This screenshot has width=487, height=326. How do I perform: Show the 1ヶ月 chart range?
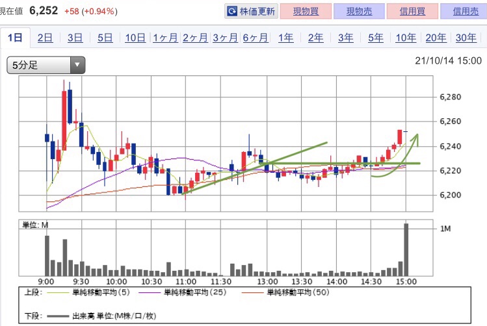tap(165, 38)
